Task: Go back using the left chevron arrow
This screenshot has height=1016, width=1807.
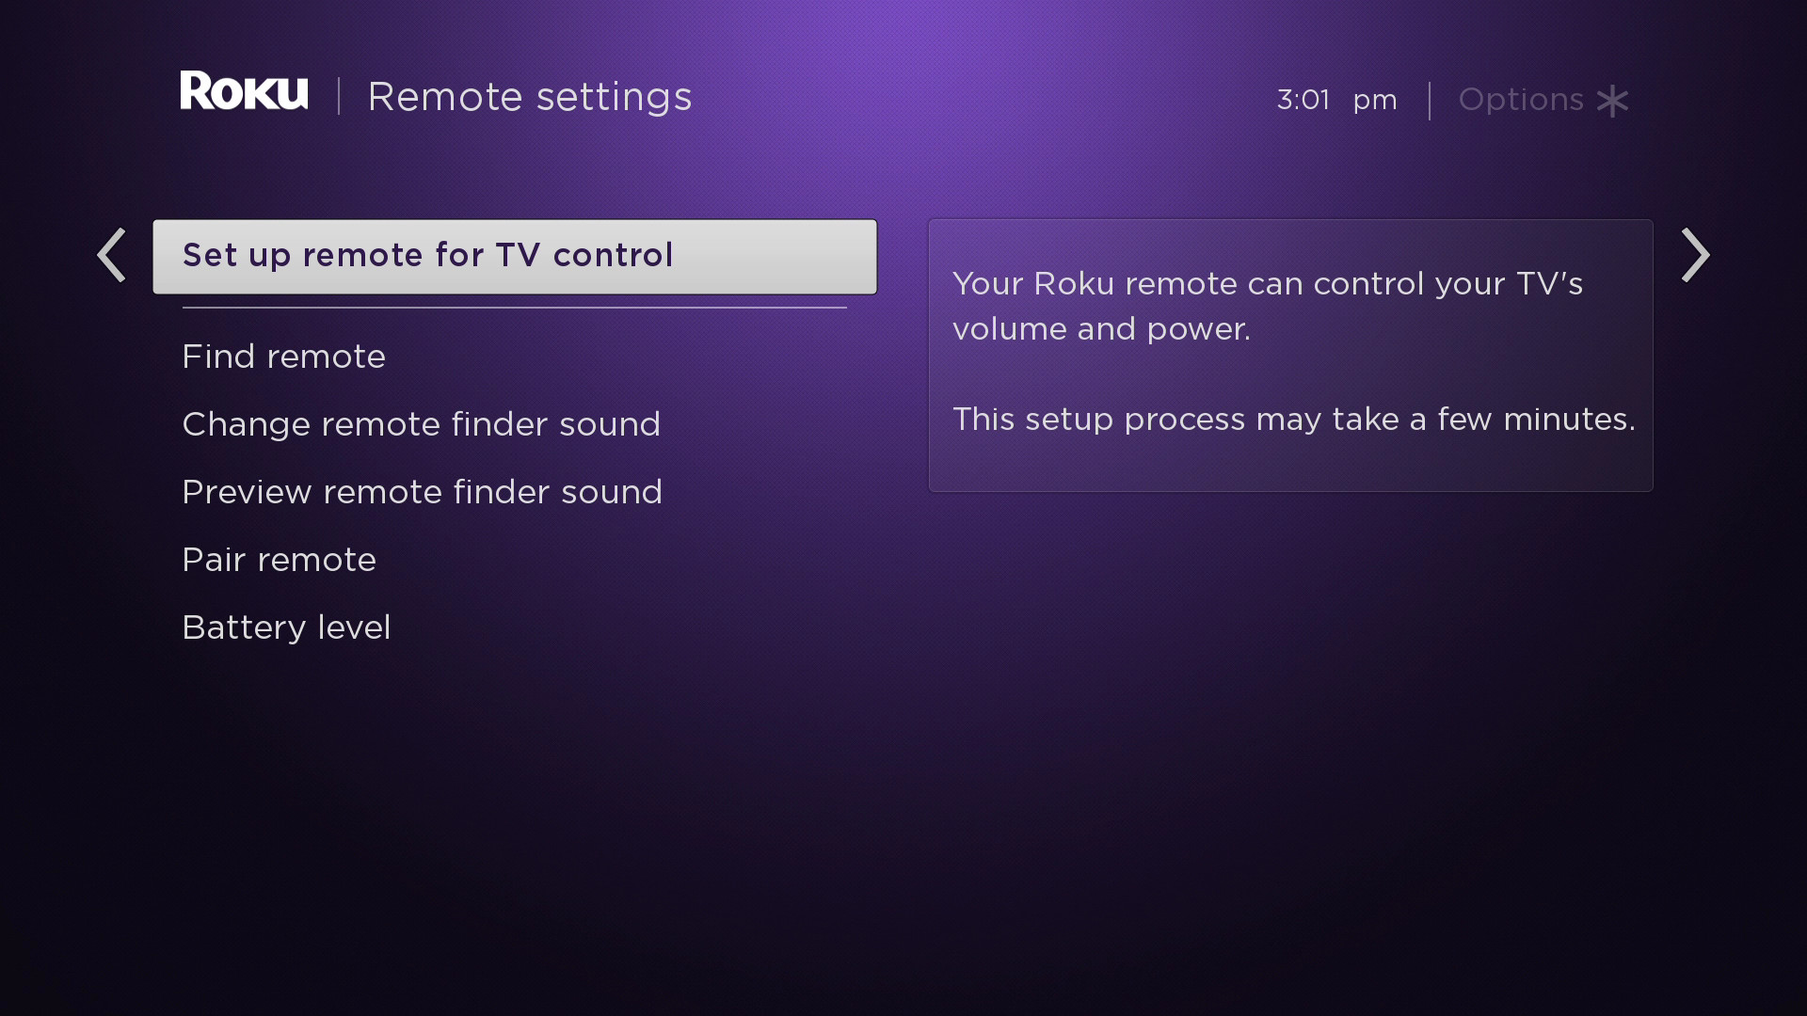Action: coord(112,255)
